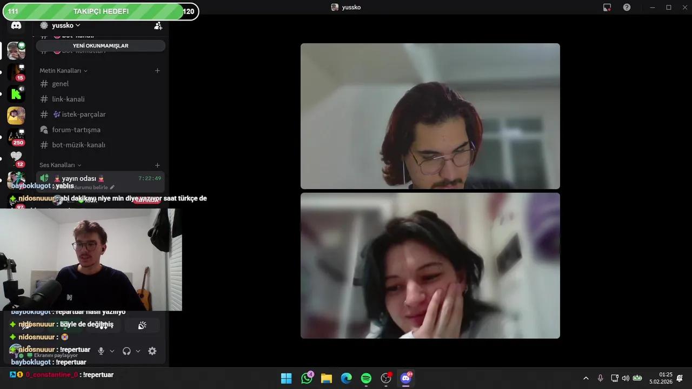Screen dimensions: 692x389
Task: Open the volume control in tray
Action: [x=626, y=378]
